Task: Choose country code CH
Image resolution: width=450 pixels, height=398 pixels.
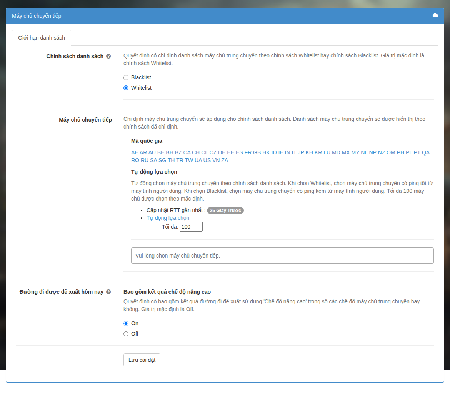Action: [x=196, y=152]
